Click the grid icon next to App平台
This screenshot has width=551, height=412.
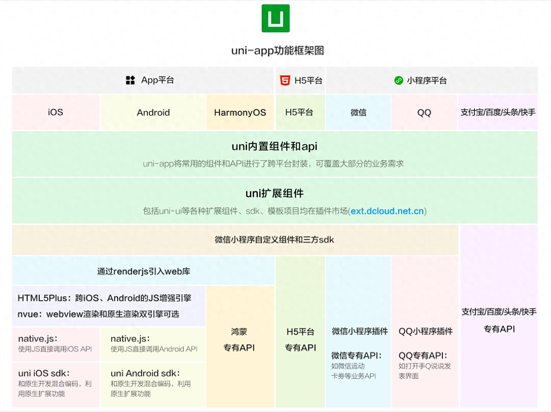pos(131,80)
